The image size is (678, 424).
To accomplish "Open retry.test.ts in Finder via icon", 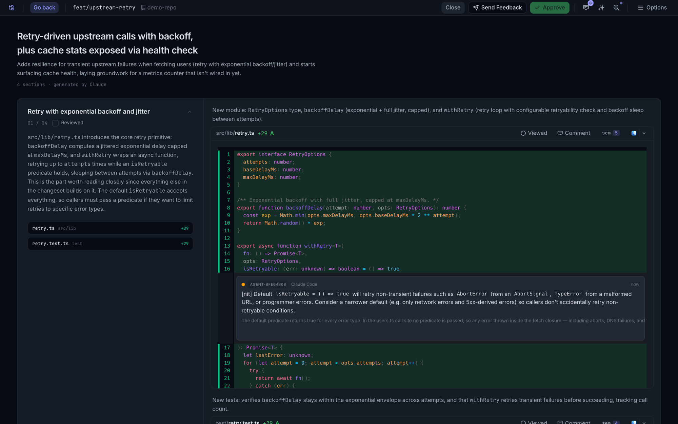I will [x=634, y=422].
